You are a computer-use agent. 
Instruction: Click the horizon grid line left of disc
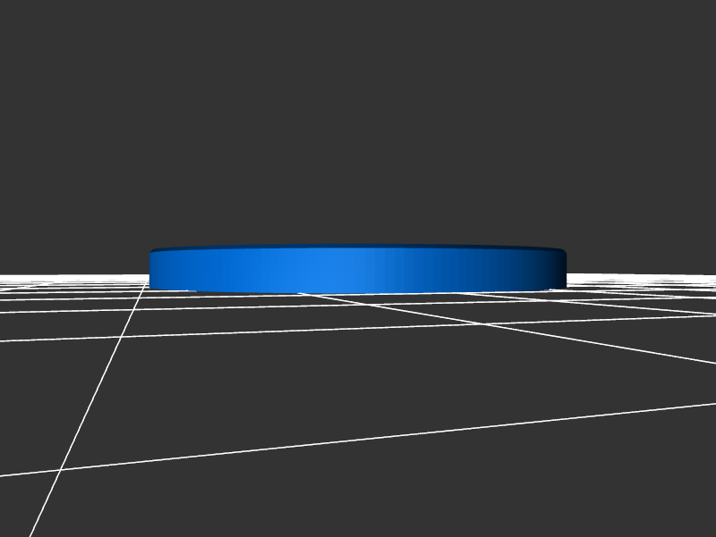click(72, 276)
